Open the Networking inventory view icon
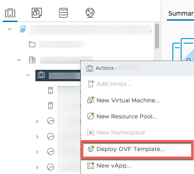 90,13
